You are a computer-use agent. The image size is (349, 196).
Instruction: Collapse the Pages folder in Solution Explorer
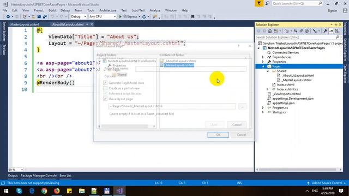tap(263, 66)
